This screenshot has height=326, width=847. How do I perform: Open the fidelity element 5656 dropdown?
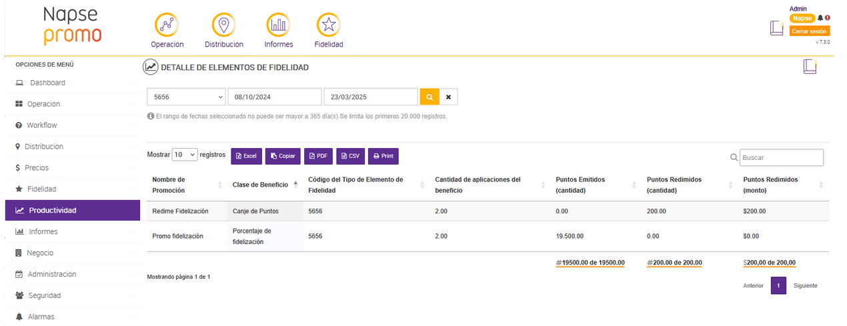point(186,97)
